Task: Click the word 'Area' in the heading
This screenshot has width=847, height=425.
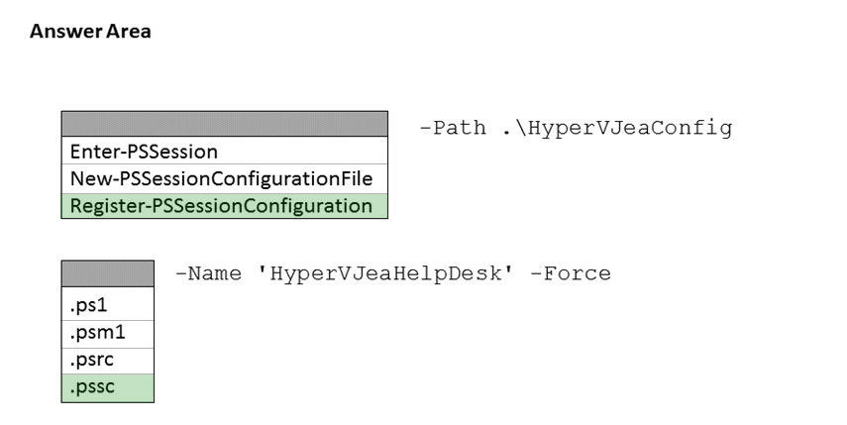Action: pos(129,32)
